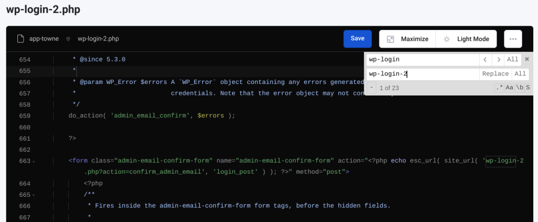Click the Maximize editor icon
This screenshot has height=222, width=538.
coord(390,39)
